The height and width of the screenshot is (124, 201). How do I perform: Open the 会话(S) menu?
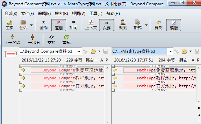(11, 14)
